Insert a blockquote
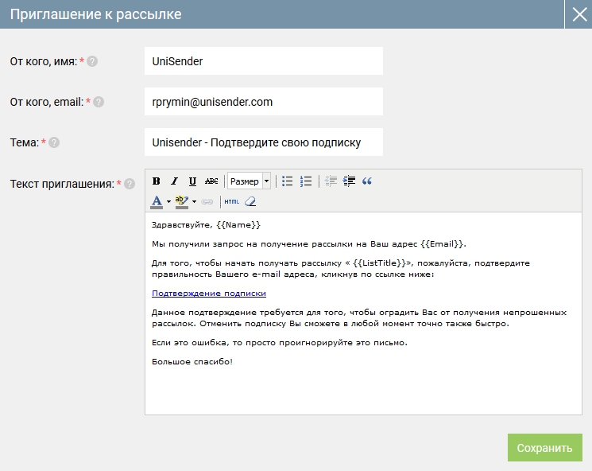Viewport: 592px width, 471px height. point(367,181)
